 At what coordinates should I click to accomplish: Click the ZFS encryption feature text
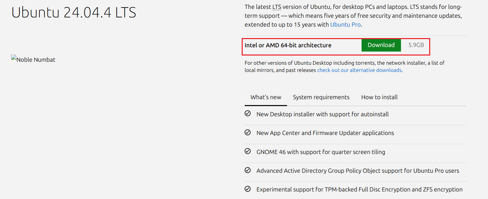pos(359,189)
